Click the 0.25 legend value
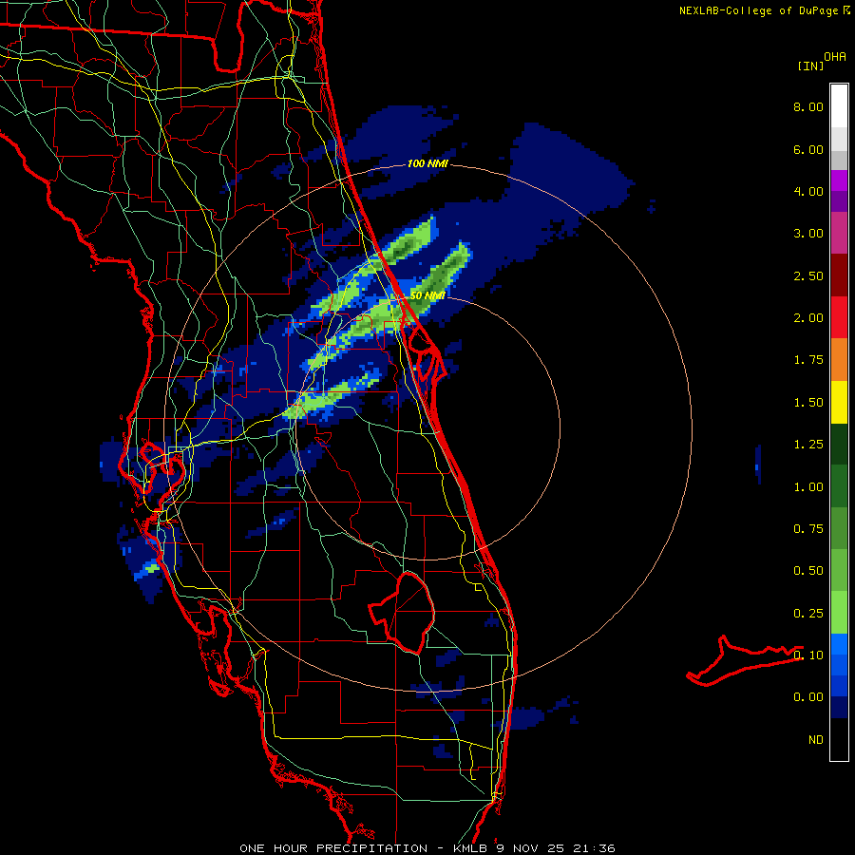 click(x=808, y=614)
